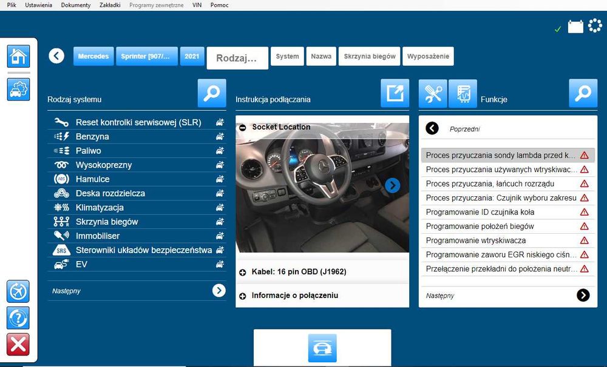Click the round back arrow before Mercedes

pos(56,56)
